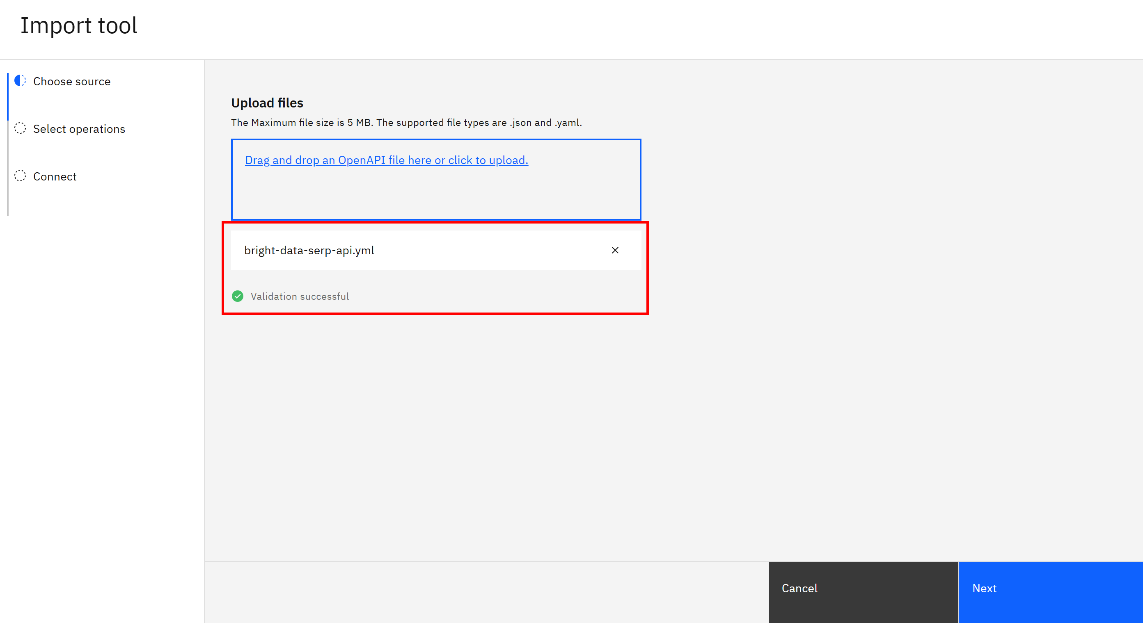Screen dimensions: 1143x623
Task: Click the dashed circle next to Connect
Action: click(x=20, y=176)
